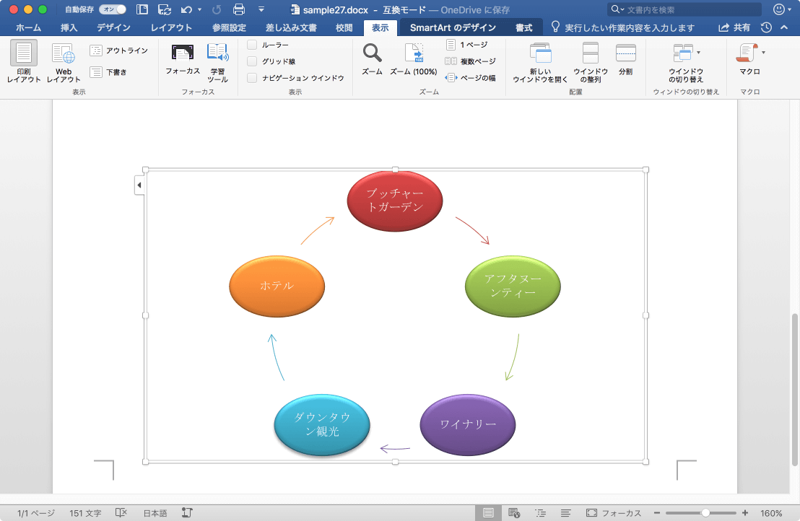800x521 pixels.
Task: Open the template layout icon in title bar
Action: [x=142, y=9]
